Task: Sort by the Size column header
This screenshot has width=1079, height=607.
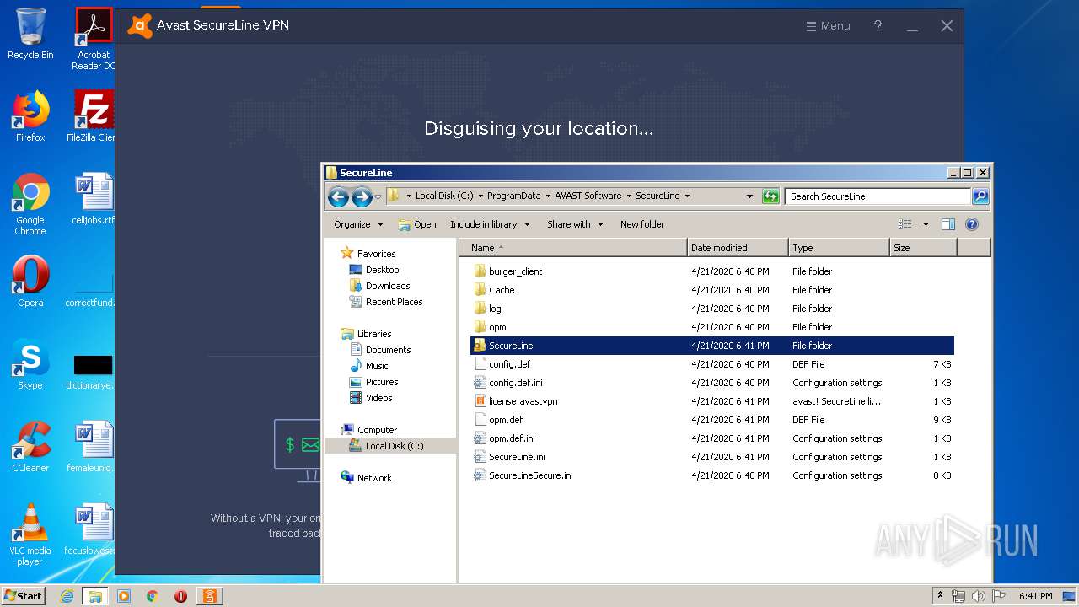Action: (x=923, y=248)
